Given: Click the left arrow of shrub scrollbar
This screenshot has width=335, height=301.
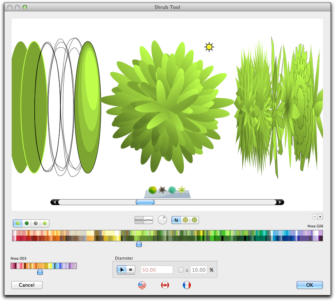Looking at the screenshot, I should (55, 202).
